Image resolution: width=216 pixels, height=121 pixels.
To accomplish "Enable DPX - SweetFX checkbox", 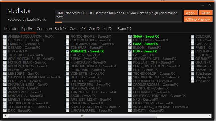I will point(5,111).
